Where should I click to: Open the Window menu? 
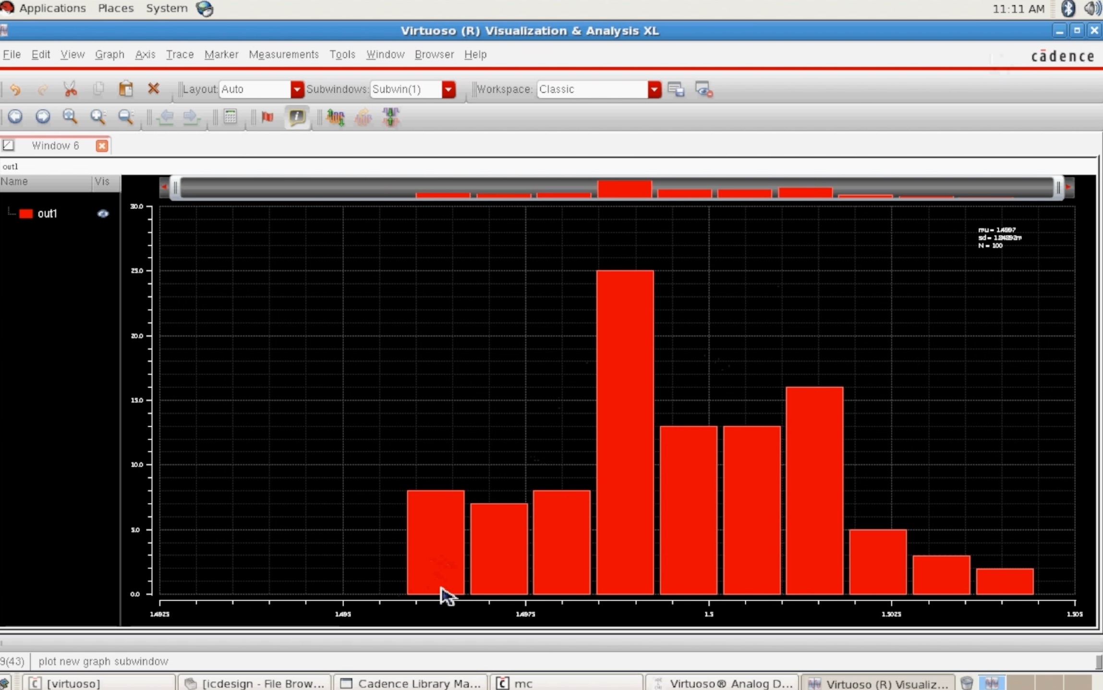tap(385, 54)
